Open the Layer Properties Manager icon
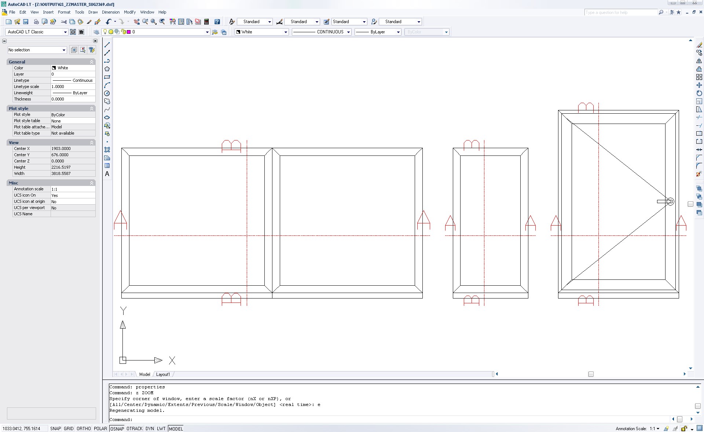704x432 pixels. point(96,32)
